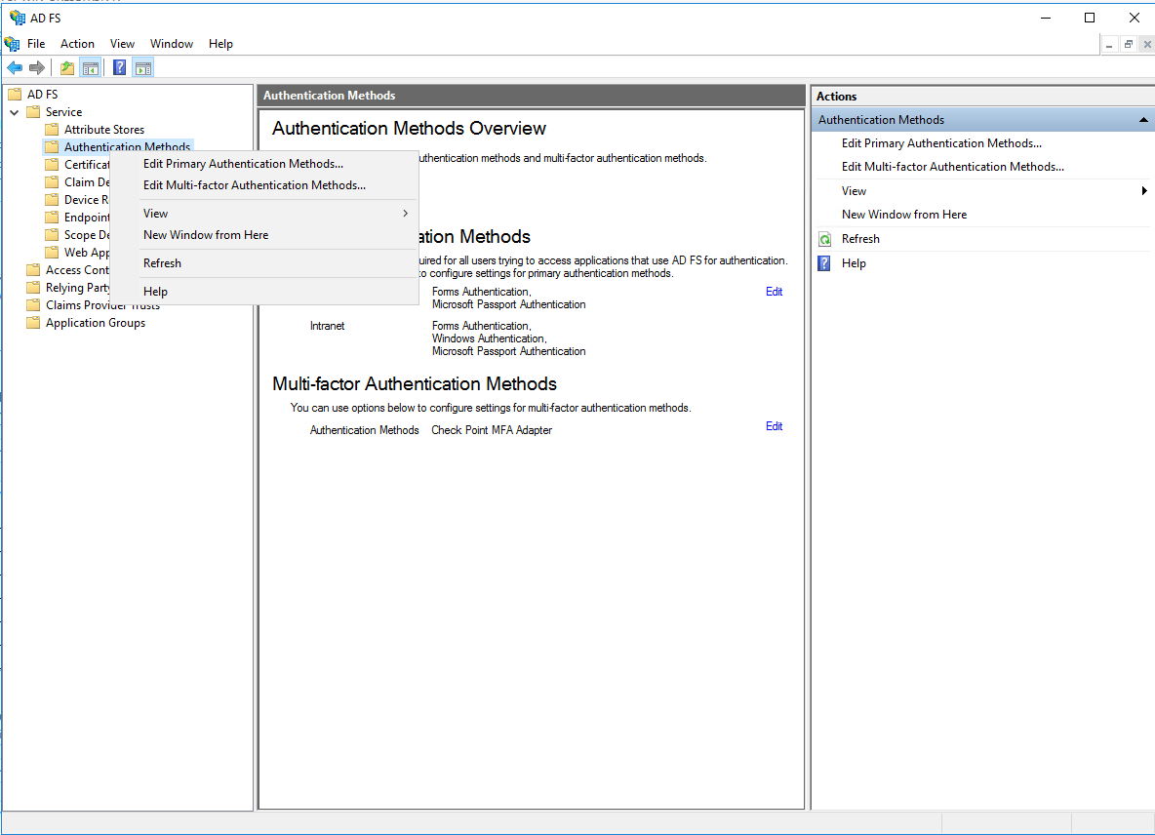Click the Up one level folder icon

[67, 67]
